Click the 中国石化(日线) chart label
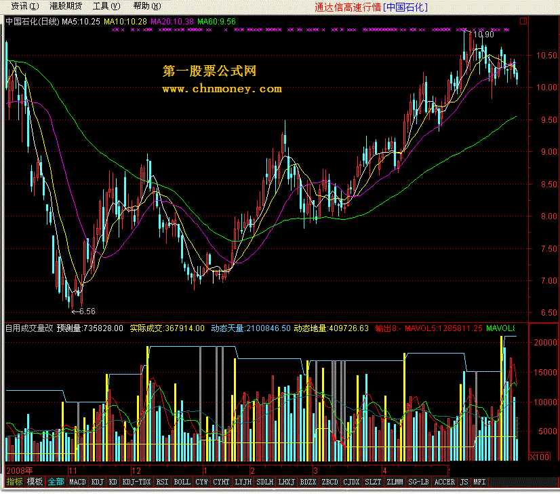 [32, 22]
